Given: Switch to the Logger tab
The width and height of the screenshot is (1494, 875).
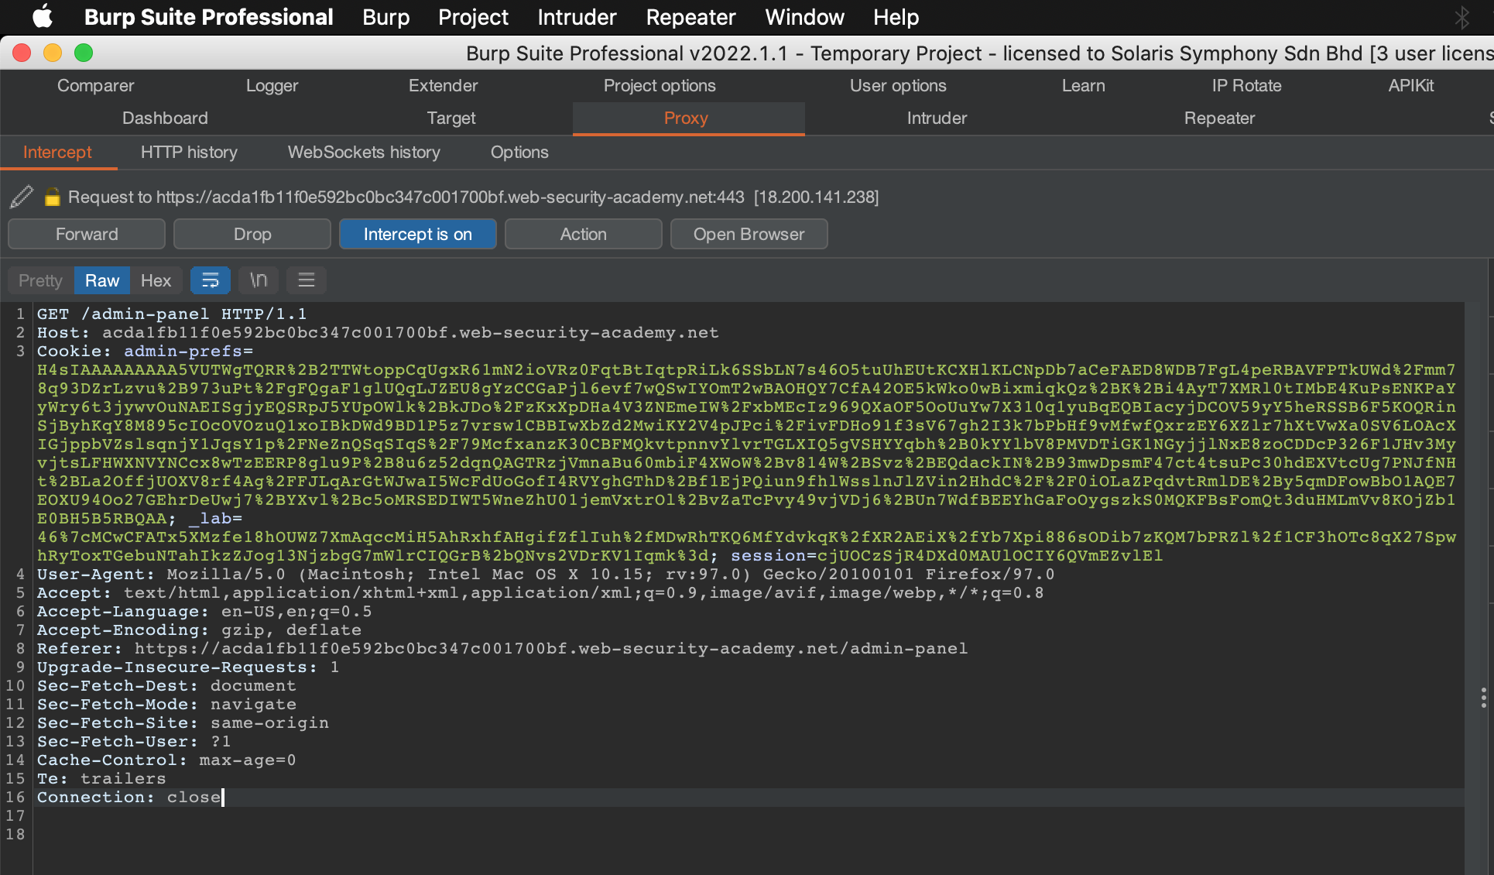Looking at the screenshot, I should point(272,86).
